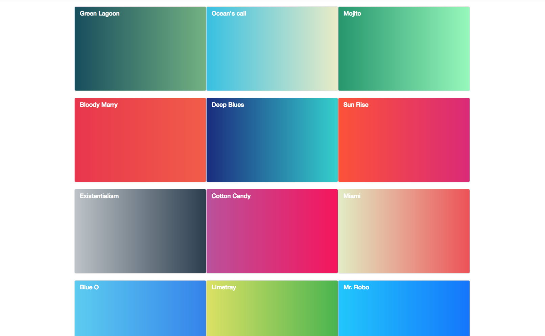Screen dimensions: 545x336
Task: Click the "Mojito" title label
Action: click(x=352, y=14)
